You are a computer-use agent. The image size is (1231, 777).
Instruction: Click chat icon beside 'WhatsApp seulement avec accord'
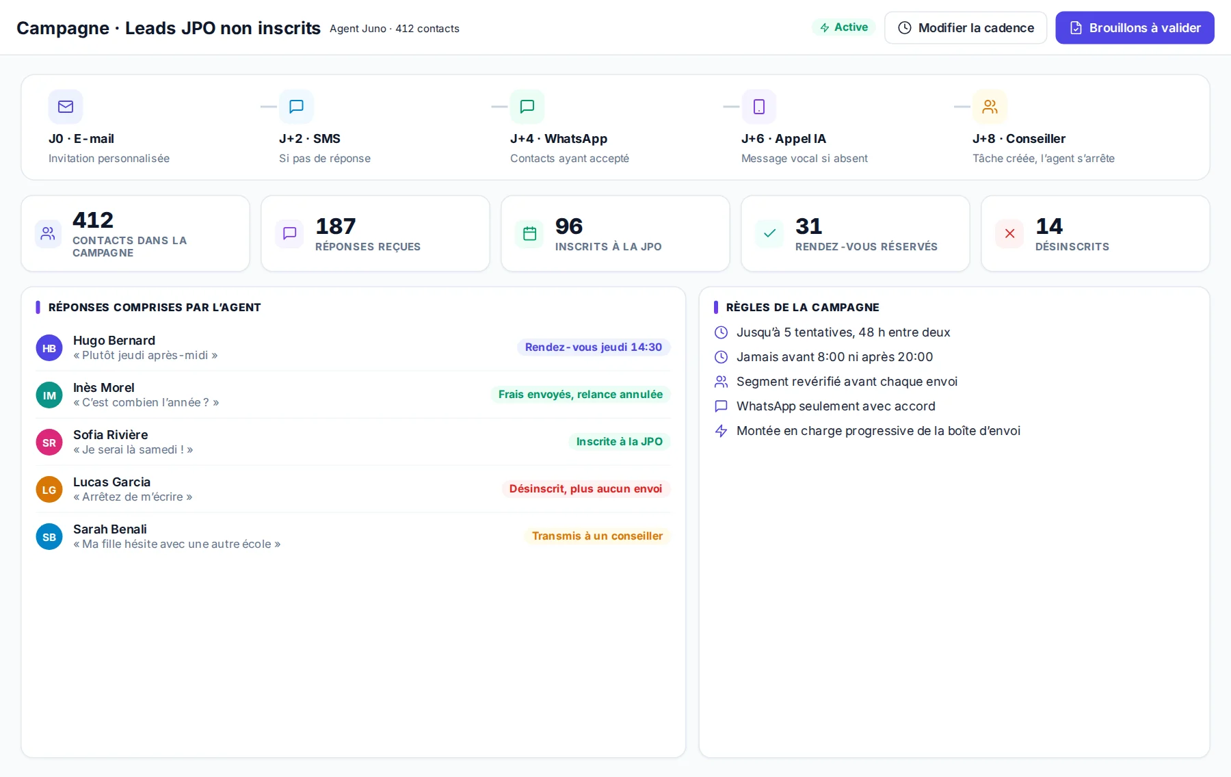pyautogui.click(x=721, y=406)
